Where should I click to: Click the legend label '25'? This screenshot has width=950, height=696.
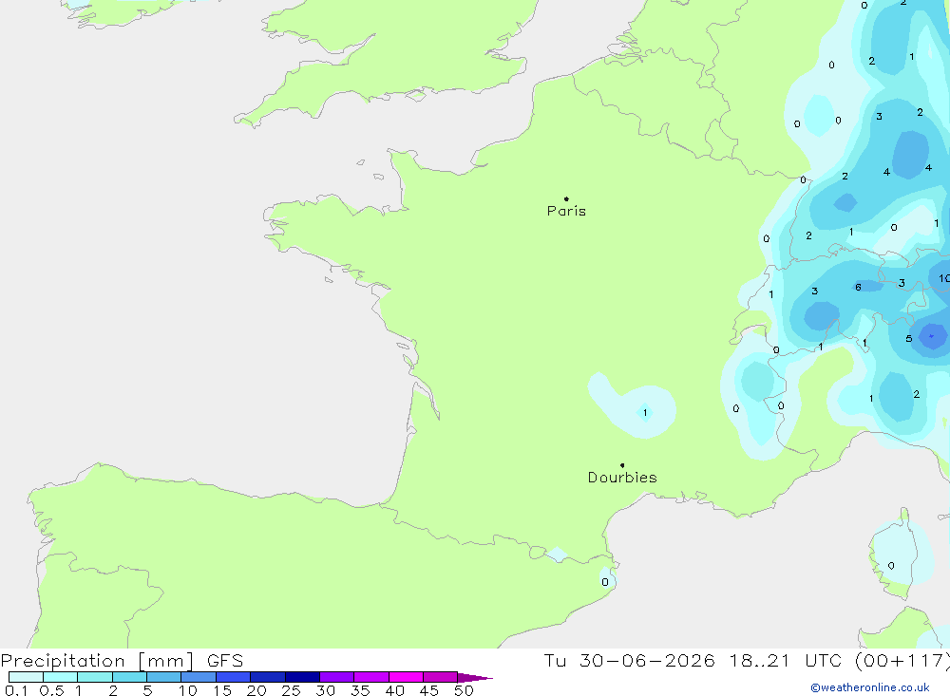click(x=291, y=690)
